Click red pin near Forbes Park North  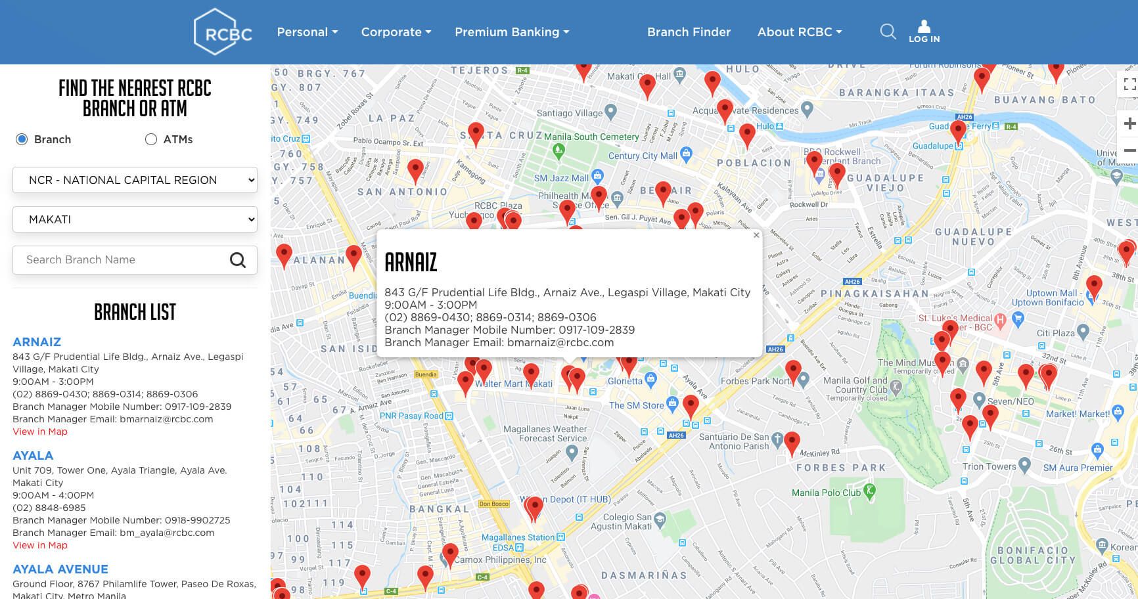[794, 372]
